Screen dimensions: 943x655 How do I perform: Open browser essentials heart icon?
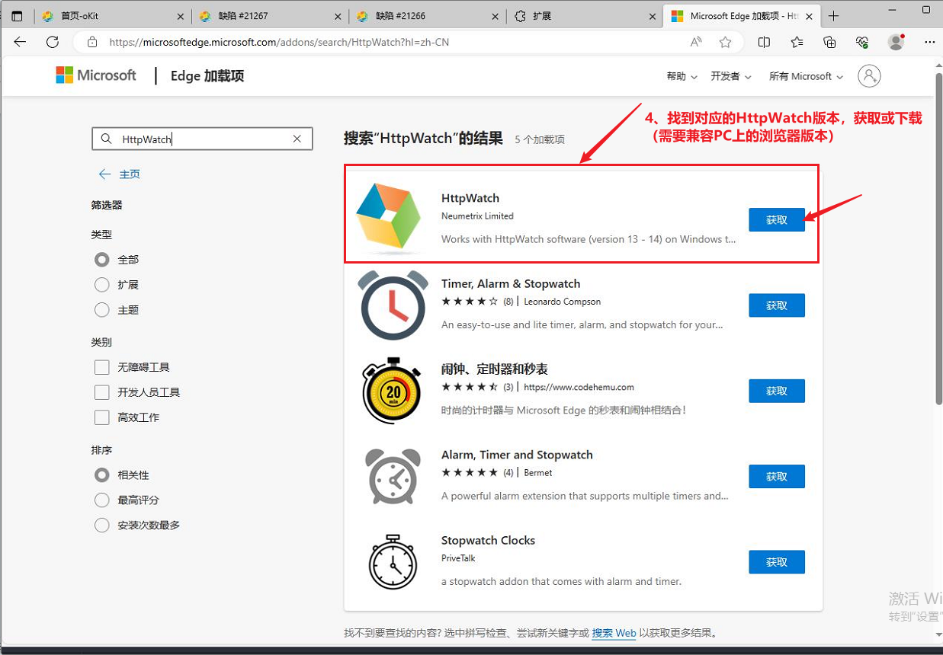pyautogui.click(x=862, y=42)
